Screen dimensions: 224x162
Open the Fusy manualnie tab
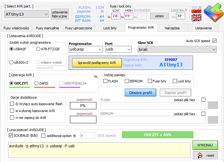tap(47, 28)
